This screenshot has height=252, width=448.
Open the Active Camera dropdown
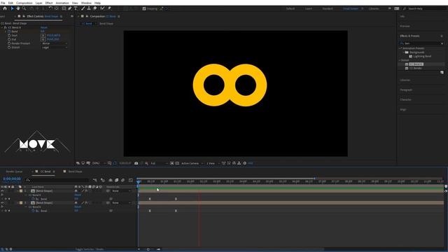pyautogui.click(x=192, y=163)
